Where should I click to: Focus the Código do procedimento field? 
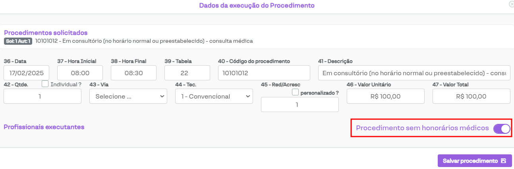(x=264, y=73)
